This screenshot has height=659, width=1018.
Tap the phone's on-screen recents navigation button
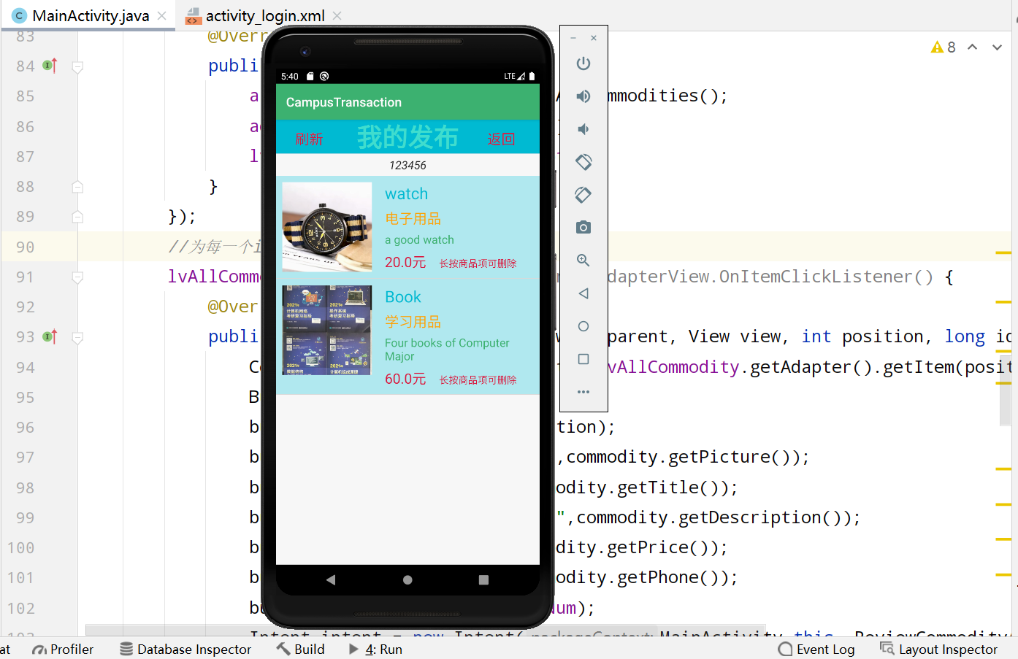(483, 579)
